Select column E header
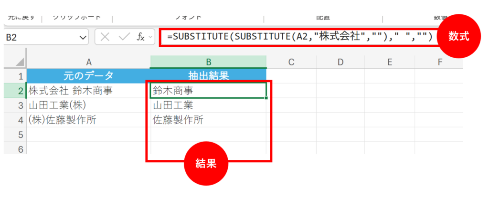Screen dimensions: 489x198 pyautogui.click(x=390, y=62)
